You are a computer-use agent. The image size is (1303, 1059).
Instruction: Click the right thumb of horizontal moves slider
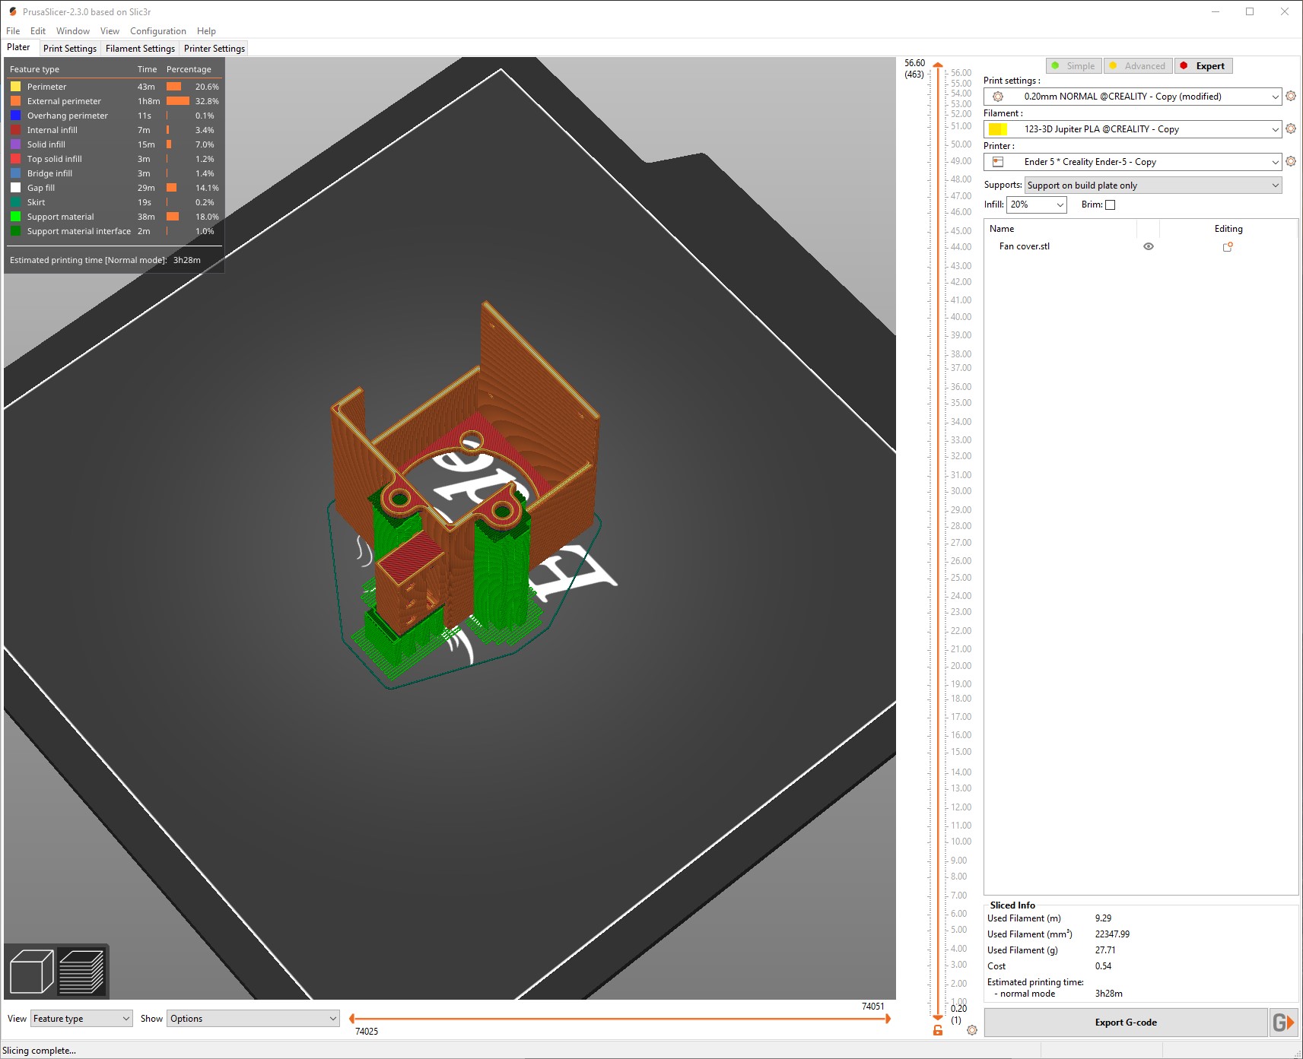click(x=888, y=1019)
